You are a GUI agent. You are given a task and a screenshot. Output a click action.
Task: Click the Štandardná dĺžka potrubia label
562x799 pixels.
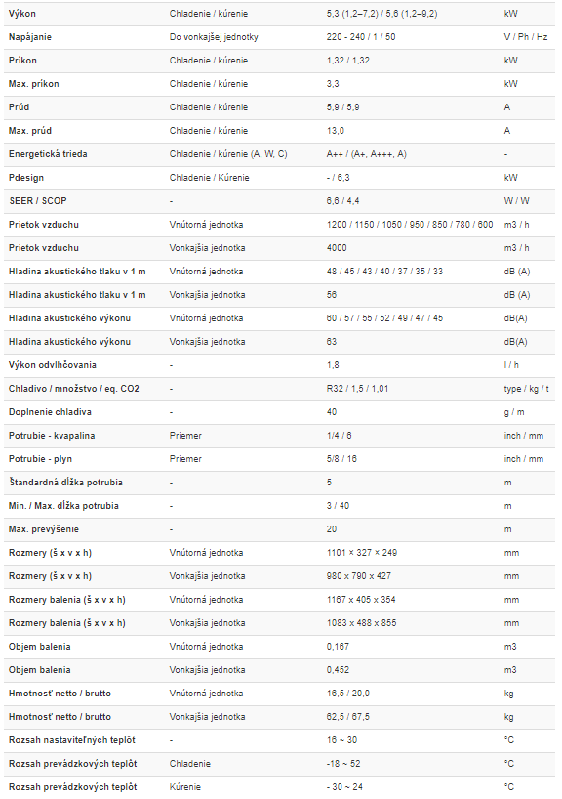[x=65, y=483]
